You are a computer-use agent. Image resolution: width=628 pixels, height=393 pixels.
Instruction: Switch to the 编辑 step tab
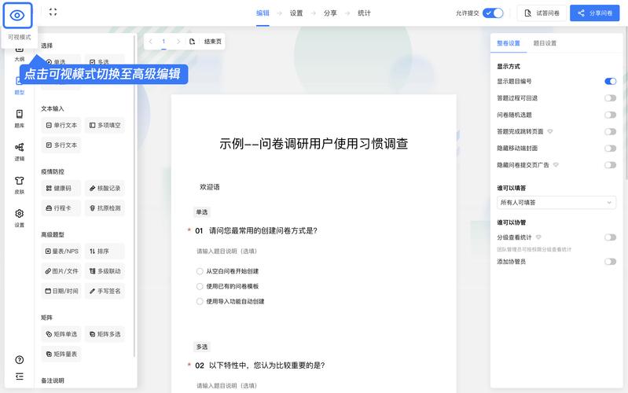click(x=263, y=13)
